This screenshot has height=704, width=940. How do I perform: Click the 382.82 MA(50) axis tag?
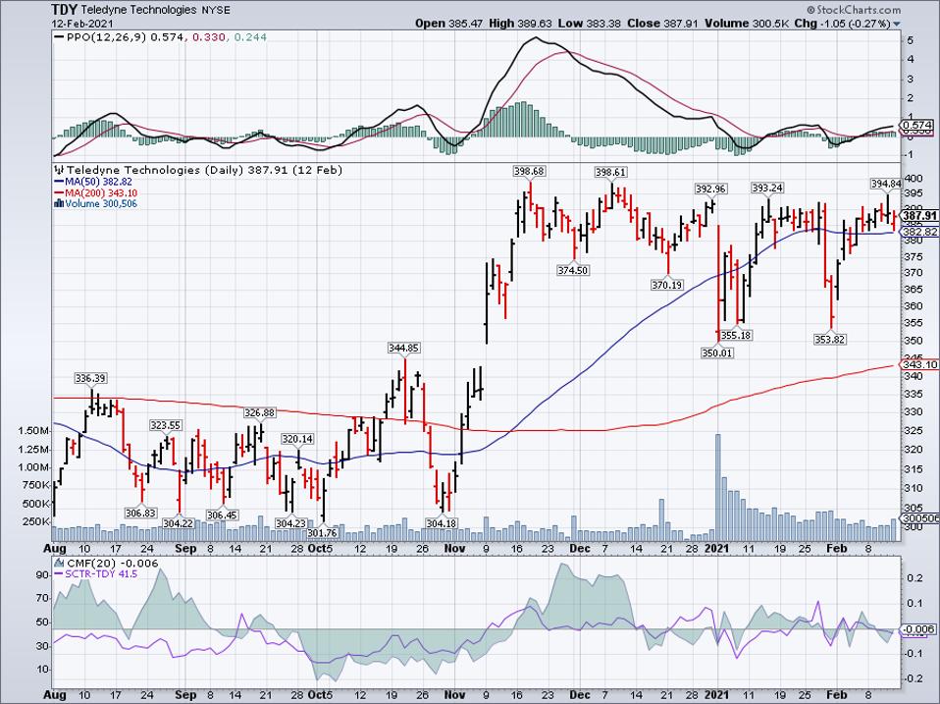pyautogui.click(x=919, y=232)
